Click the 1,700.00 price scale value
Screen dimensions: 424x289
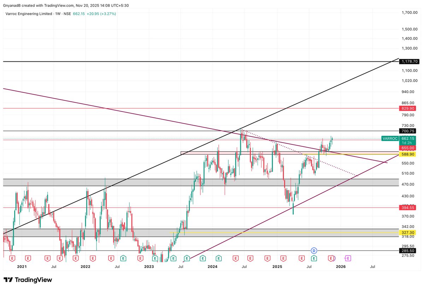coord(410,13)
